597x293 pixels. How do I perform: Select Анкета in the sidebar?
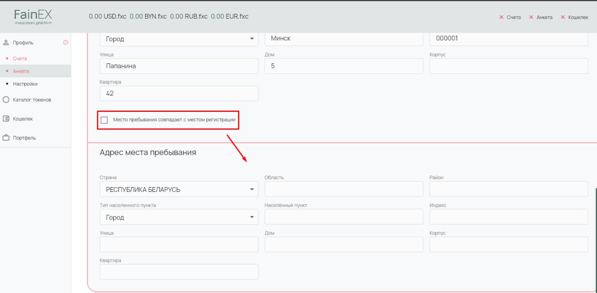coord(35,71)
